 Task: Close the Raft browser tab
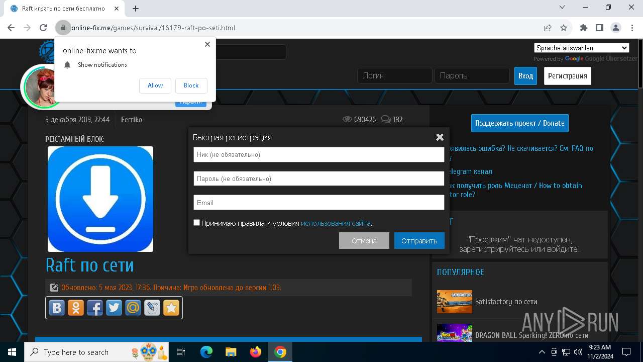pyautogui.click(x=117, y=9)
